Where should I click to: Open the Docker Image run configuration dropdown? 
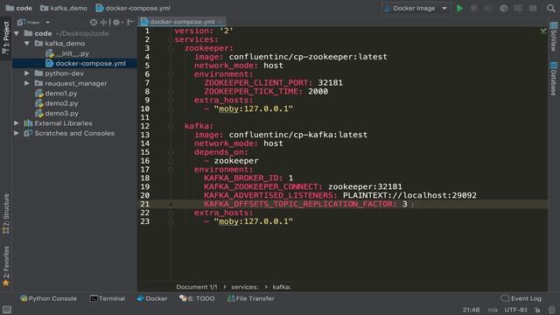416,8
